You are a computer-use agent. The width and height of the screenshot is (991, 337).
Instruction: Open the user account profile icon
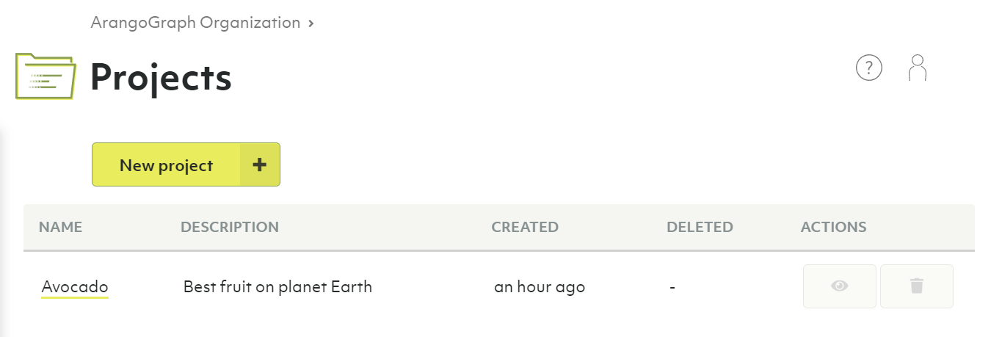(918, 68)
